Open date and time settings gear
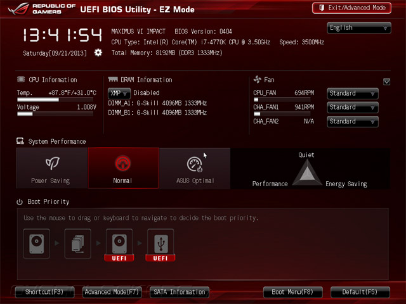The width and height of the screenshot is (406, 304). pos(98,53)
